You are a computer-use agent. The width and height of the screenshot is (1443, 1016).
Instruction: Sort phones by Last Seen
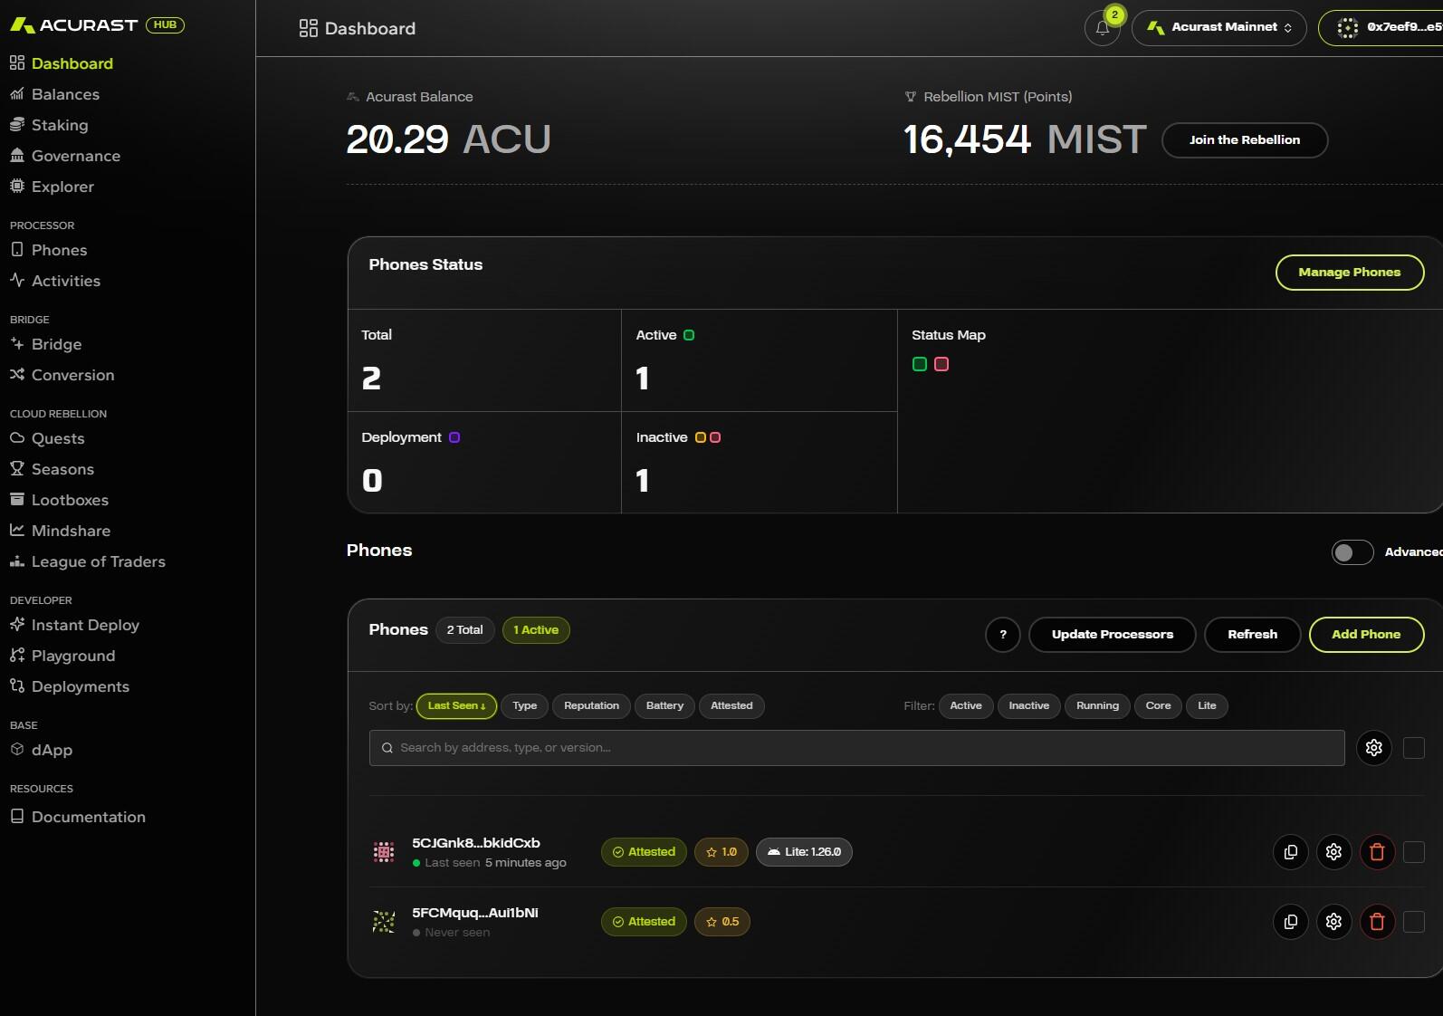point(456,706)
